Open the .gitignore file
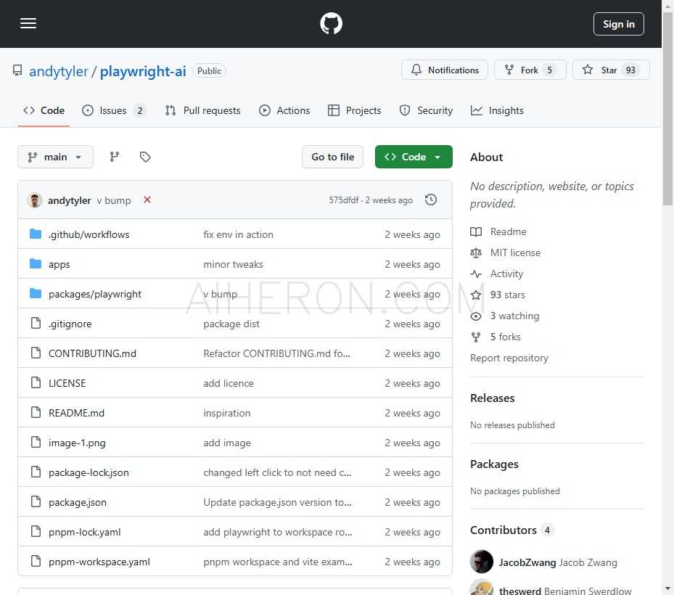This screenshot has width=674, height=595. [70, 324]
